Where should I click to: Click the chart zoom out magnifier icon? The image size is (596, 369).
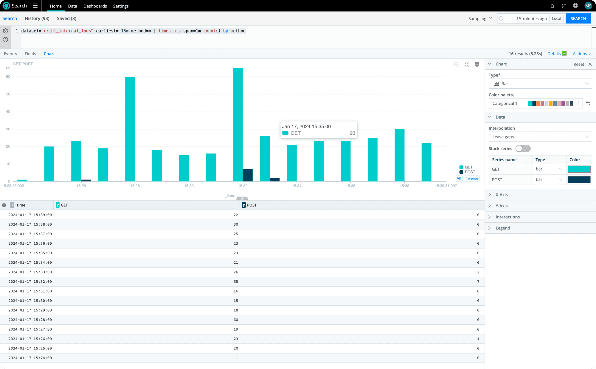click(x=456, y=65)
